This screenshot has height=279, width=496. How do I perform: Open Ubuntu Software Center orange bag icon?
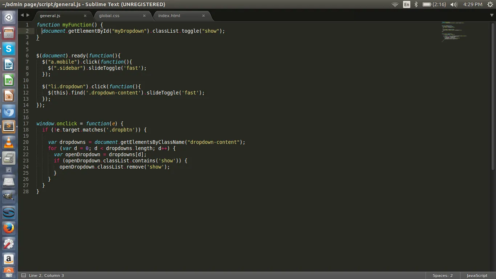coord(9,272)
